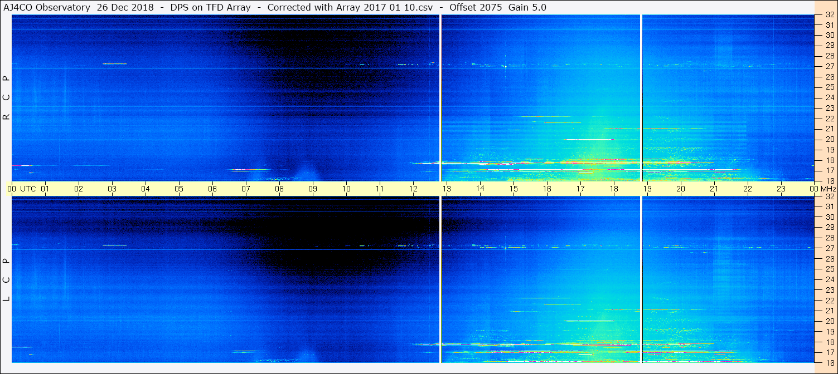
Task: Click the 'AJ4CO Observatory' title text
Action: point(47,7)
